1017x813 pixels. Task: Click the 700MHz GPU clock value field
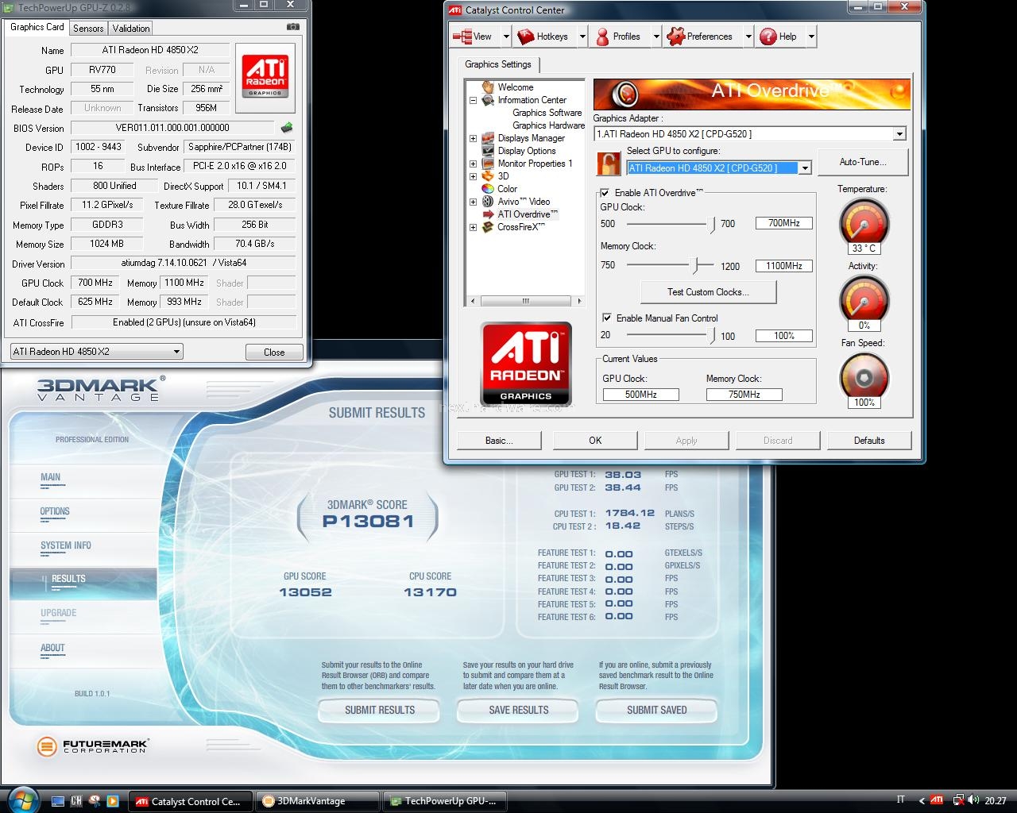pyautogui.click(x=784, y=223)
